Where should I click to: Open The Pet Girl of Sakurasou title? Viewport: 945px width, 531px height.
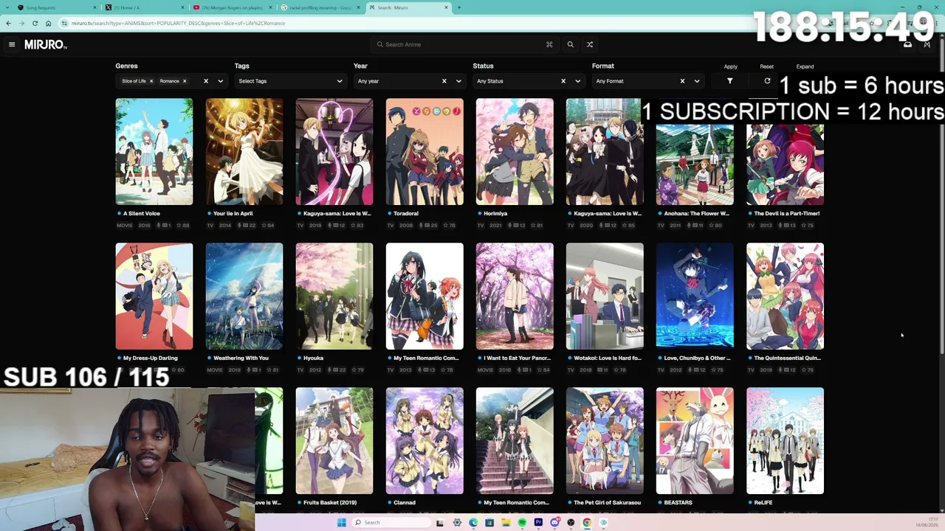pos(607,503)
